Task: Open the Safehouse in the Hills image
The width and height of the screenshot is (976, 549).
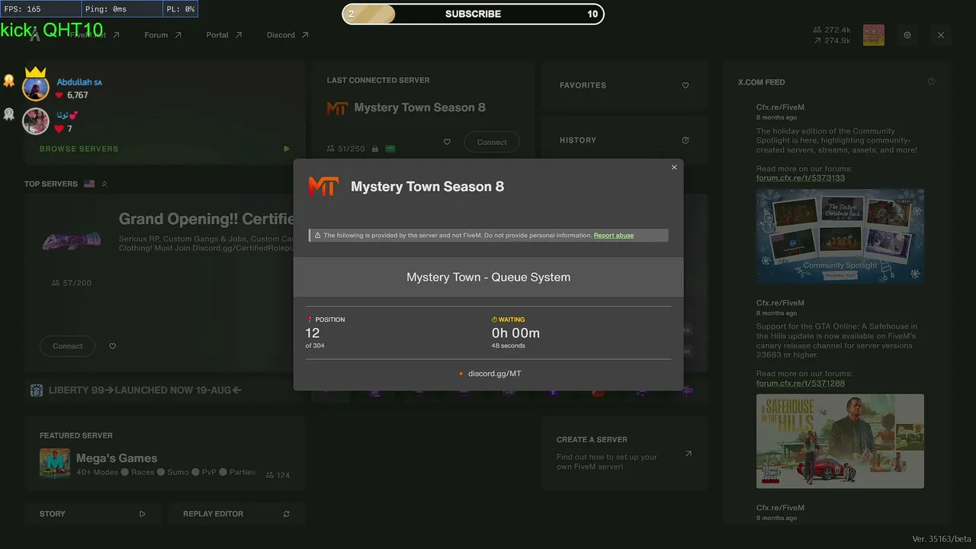Action: click(840, 441)
